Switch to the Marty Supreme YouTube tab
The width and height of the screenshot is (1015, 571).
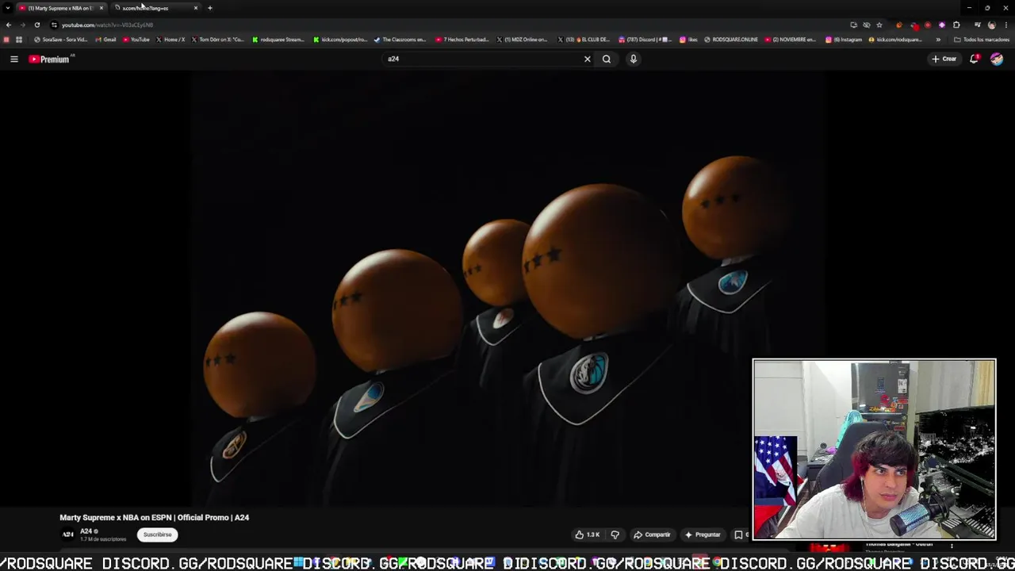(x=60, y=8)
